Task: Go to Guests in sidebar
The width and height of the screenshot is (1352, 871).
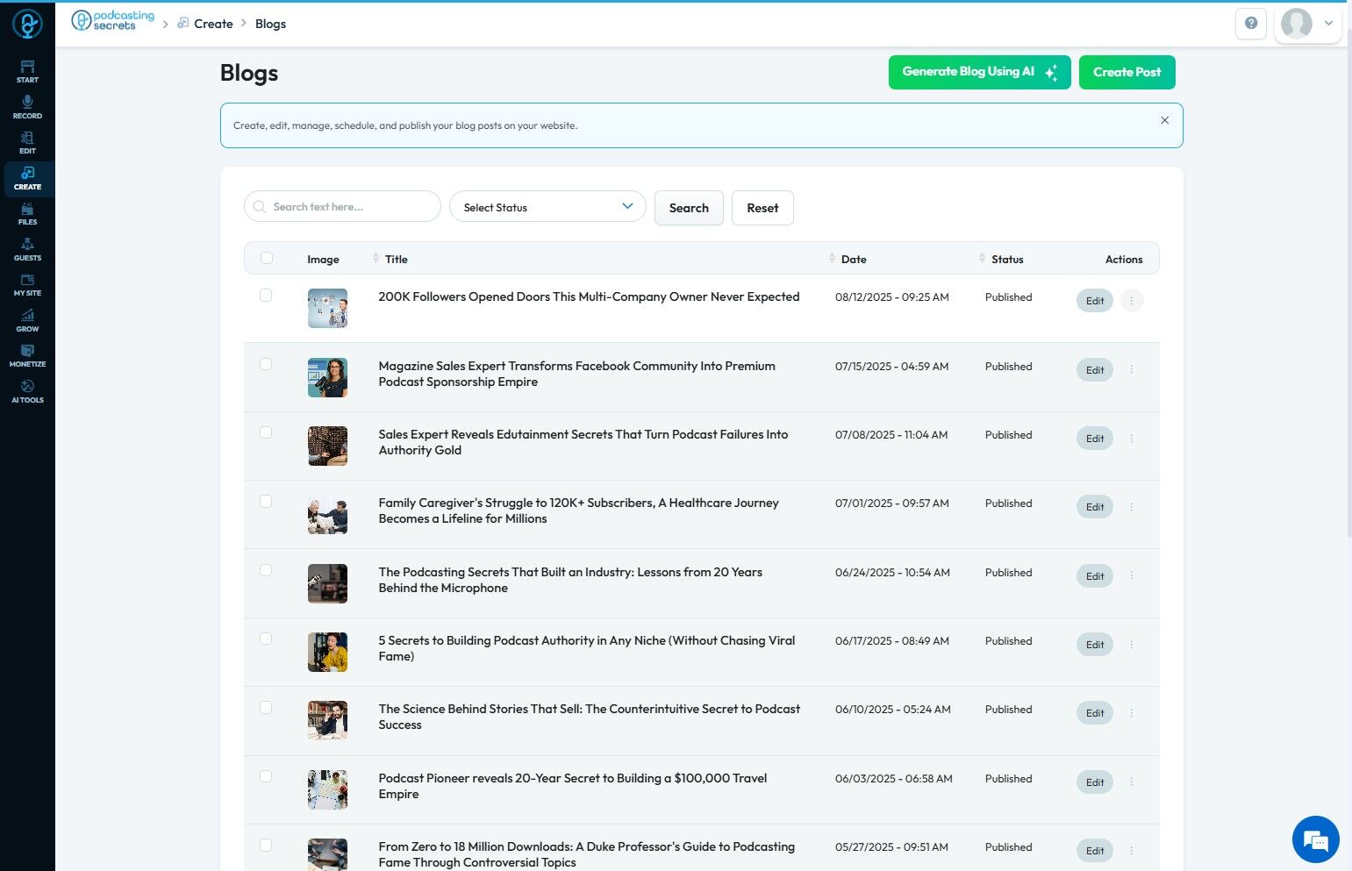Action: pyautogui.click(x=27, y=250)
